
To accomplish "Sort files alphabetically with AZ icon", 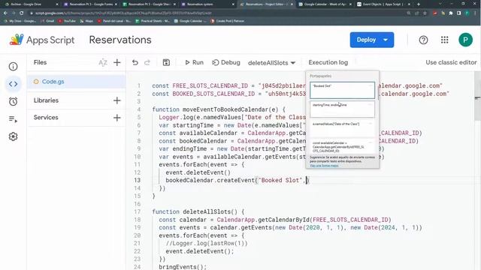I will click(103, 63).
